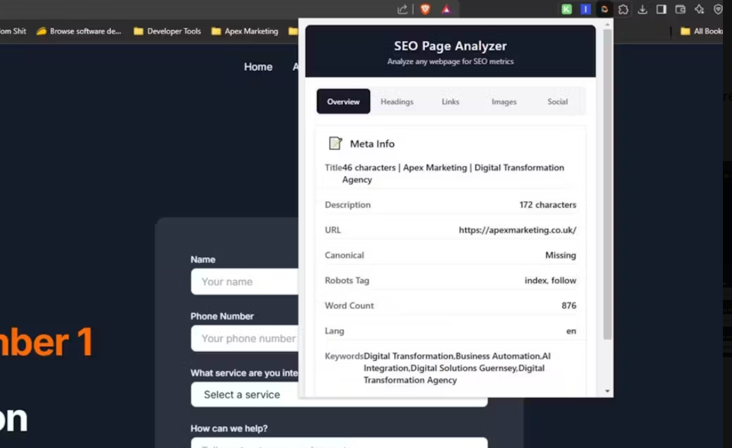
Task: Open the extensions puzzle-piece menu
Action: click(x=623, y=9)
